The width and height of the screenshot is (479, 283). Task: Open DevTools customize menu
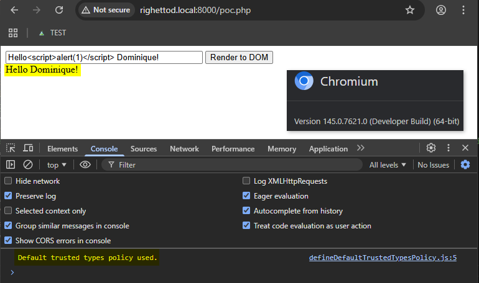click(x=448, y=148)
